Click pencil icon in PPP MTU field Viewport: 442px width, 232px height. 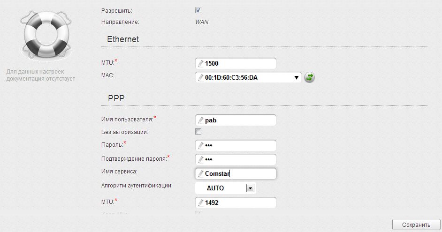click(201, 202)
